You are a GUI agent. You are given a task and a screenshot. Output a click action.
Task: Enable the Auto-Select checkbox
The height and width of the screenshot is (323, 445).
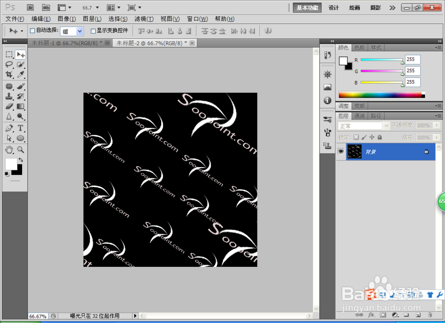32,31
